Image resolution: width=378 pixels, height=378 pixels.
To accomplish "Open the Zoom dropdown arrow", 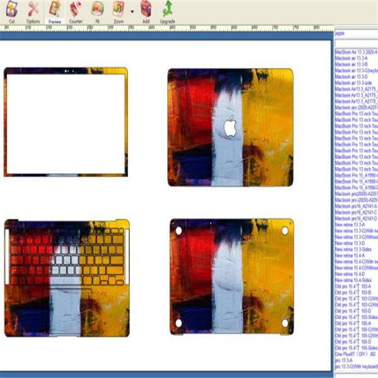I will coord(132,11).
